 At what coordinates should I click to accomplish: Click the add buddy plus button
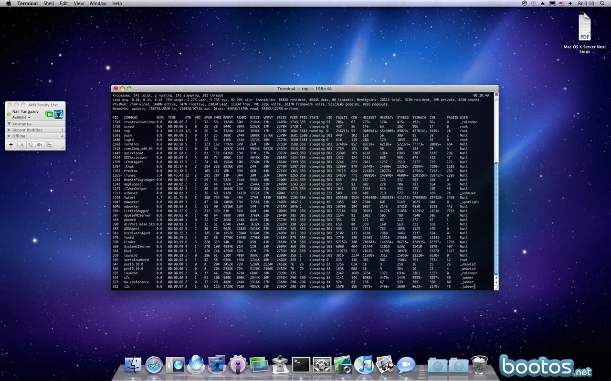[x=11, y=145]
